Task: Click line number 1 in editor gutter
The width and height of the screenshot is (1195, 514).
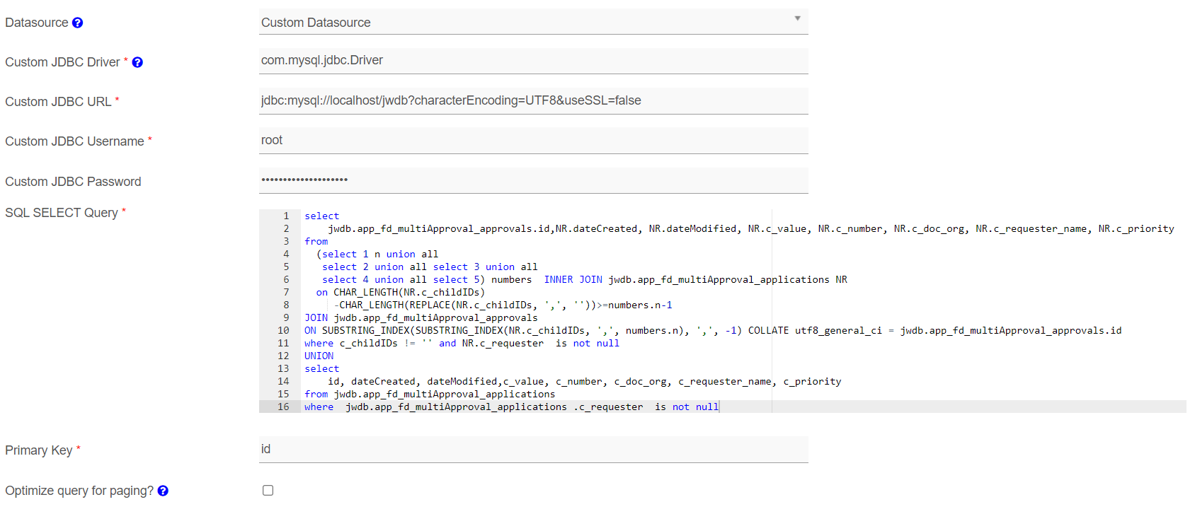Action: [x=286, y=216]
